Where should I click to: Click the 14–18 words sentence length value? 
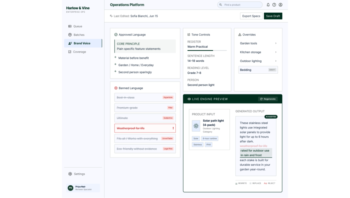point(196,61)
